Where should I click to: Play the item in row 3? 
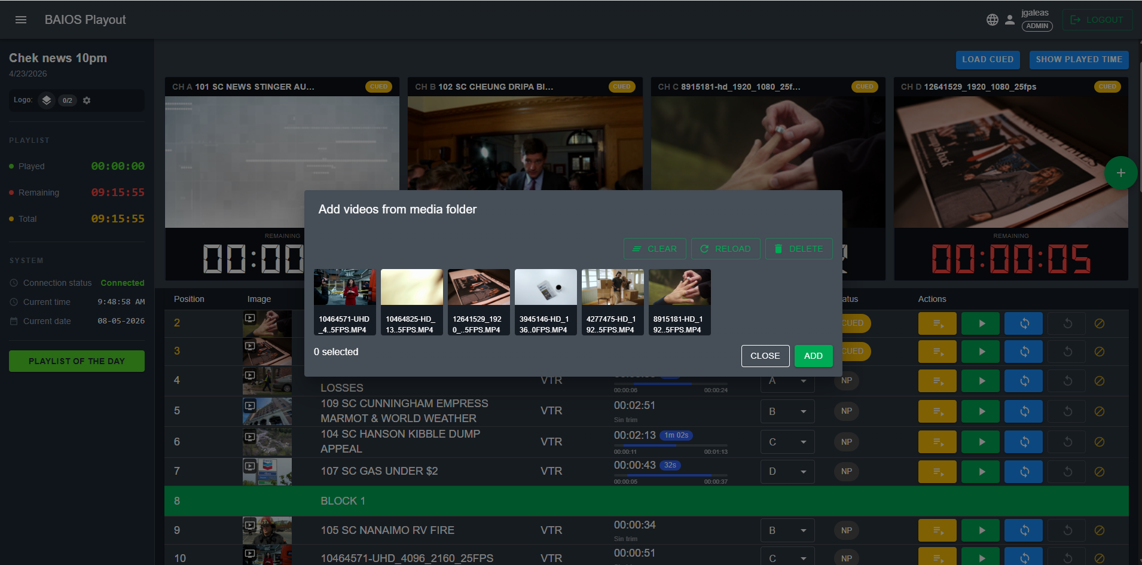click(981, 352)
